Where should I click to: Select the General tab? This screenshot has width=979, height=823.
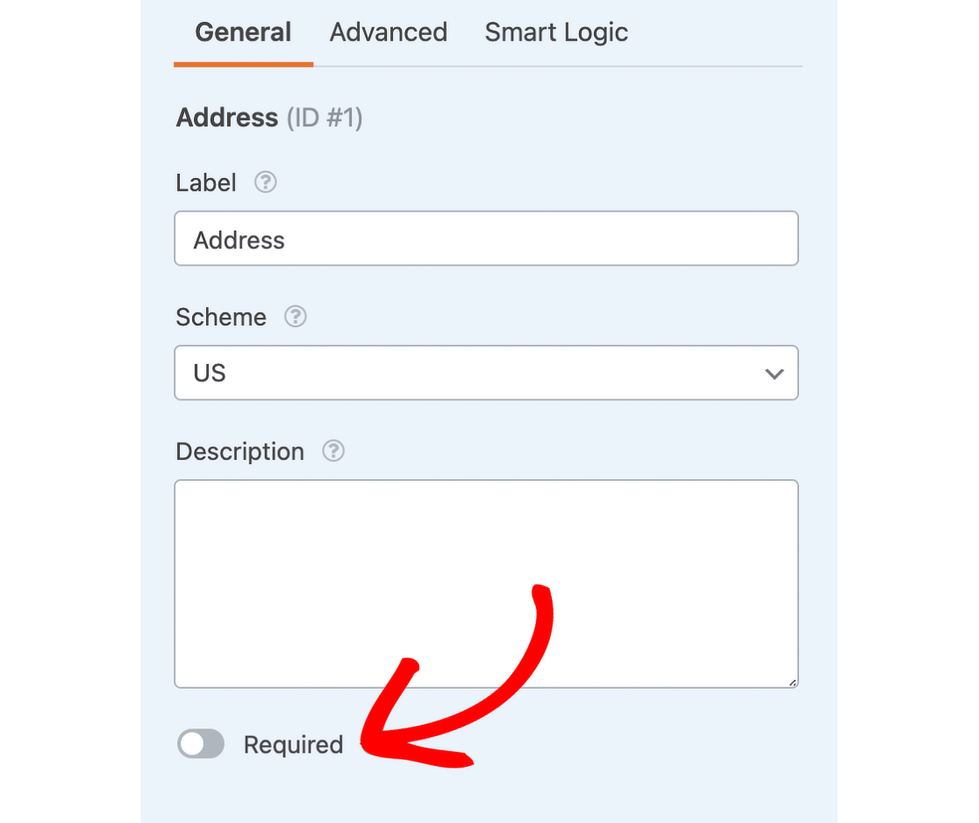[243, 32]
